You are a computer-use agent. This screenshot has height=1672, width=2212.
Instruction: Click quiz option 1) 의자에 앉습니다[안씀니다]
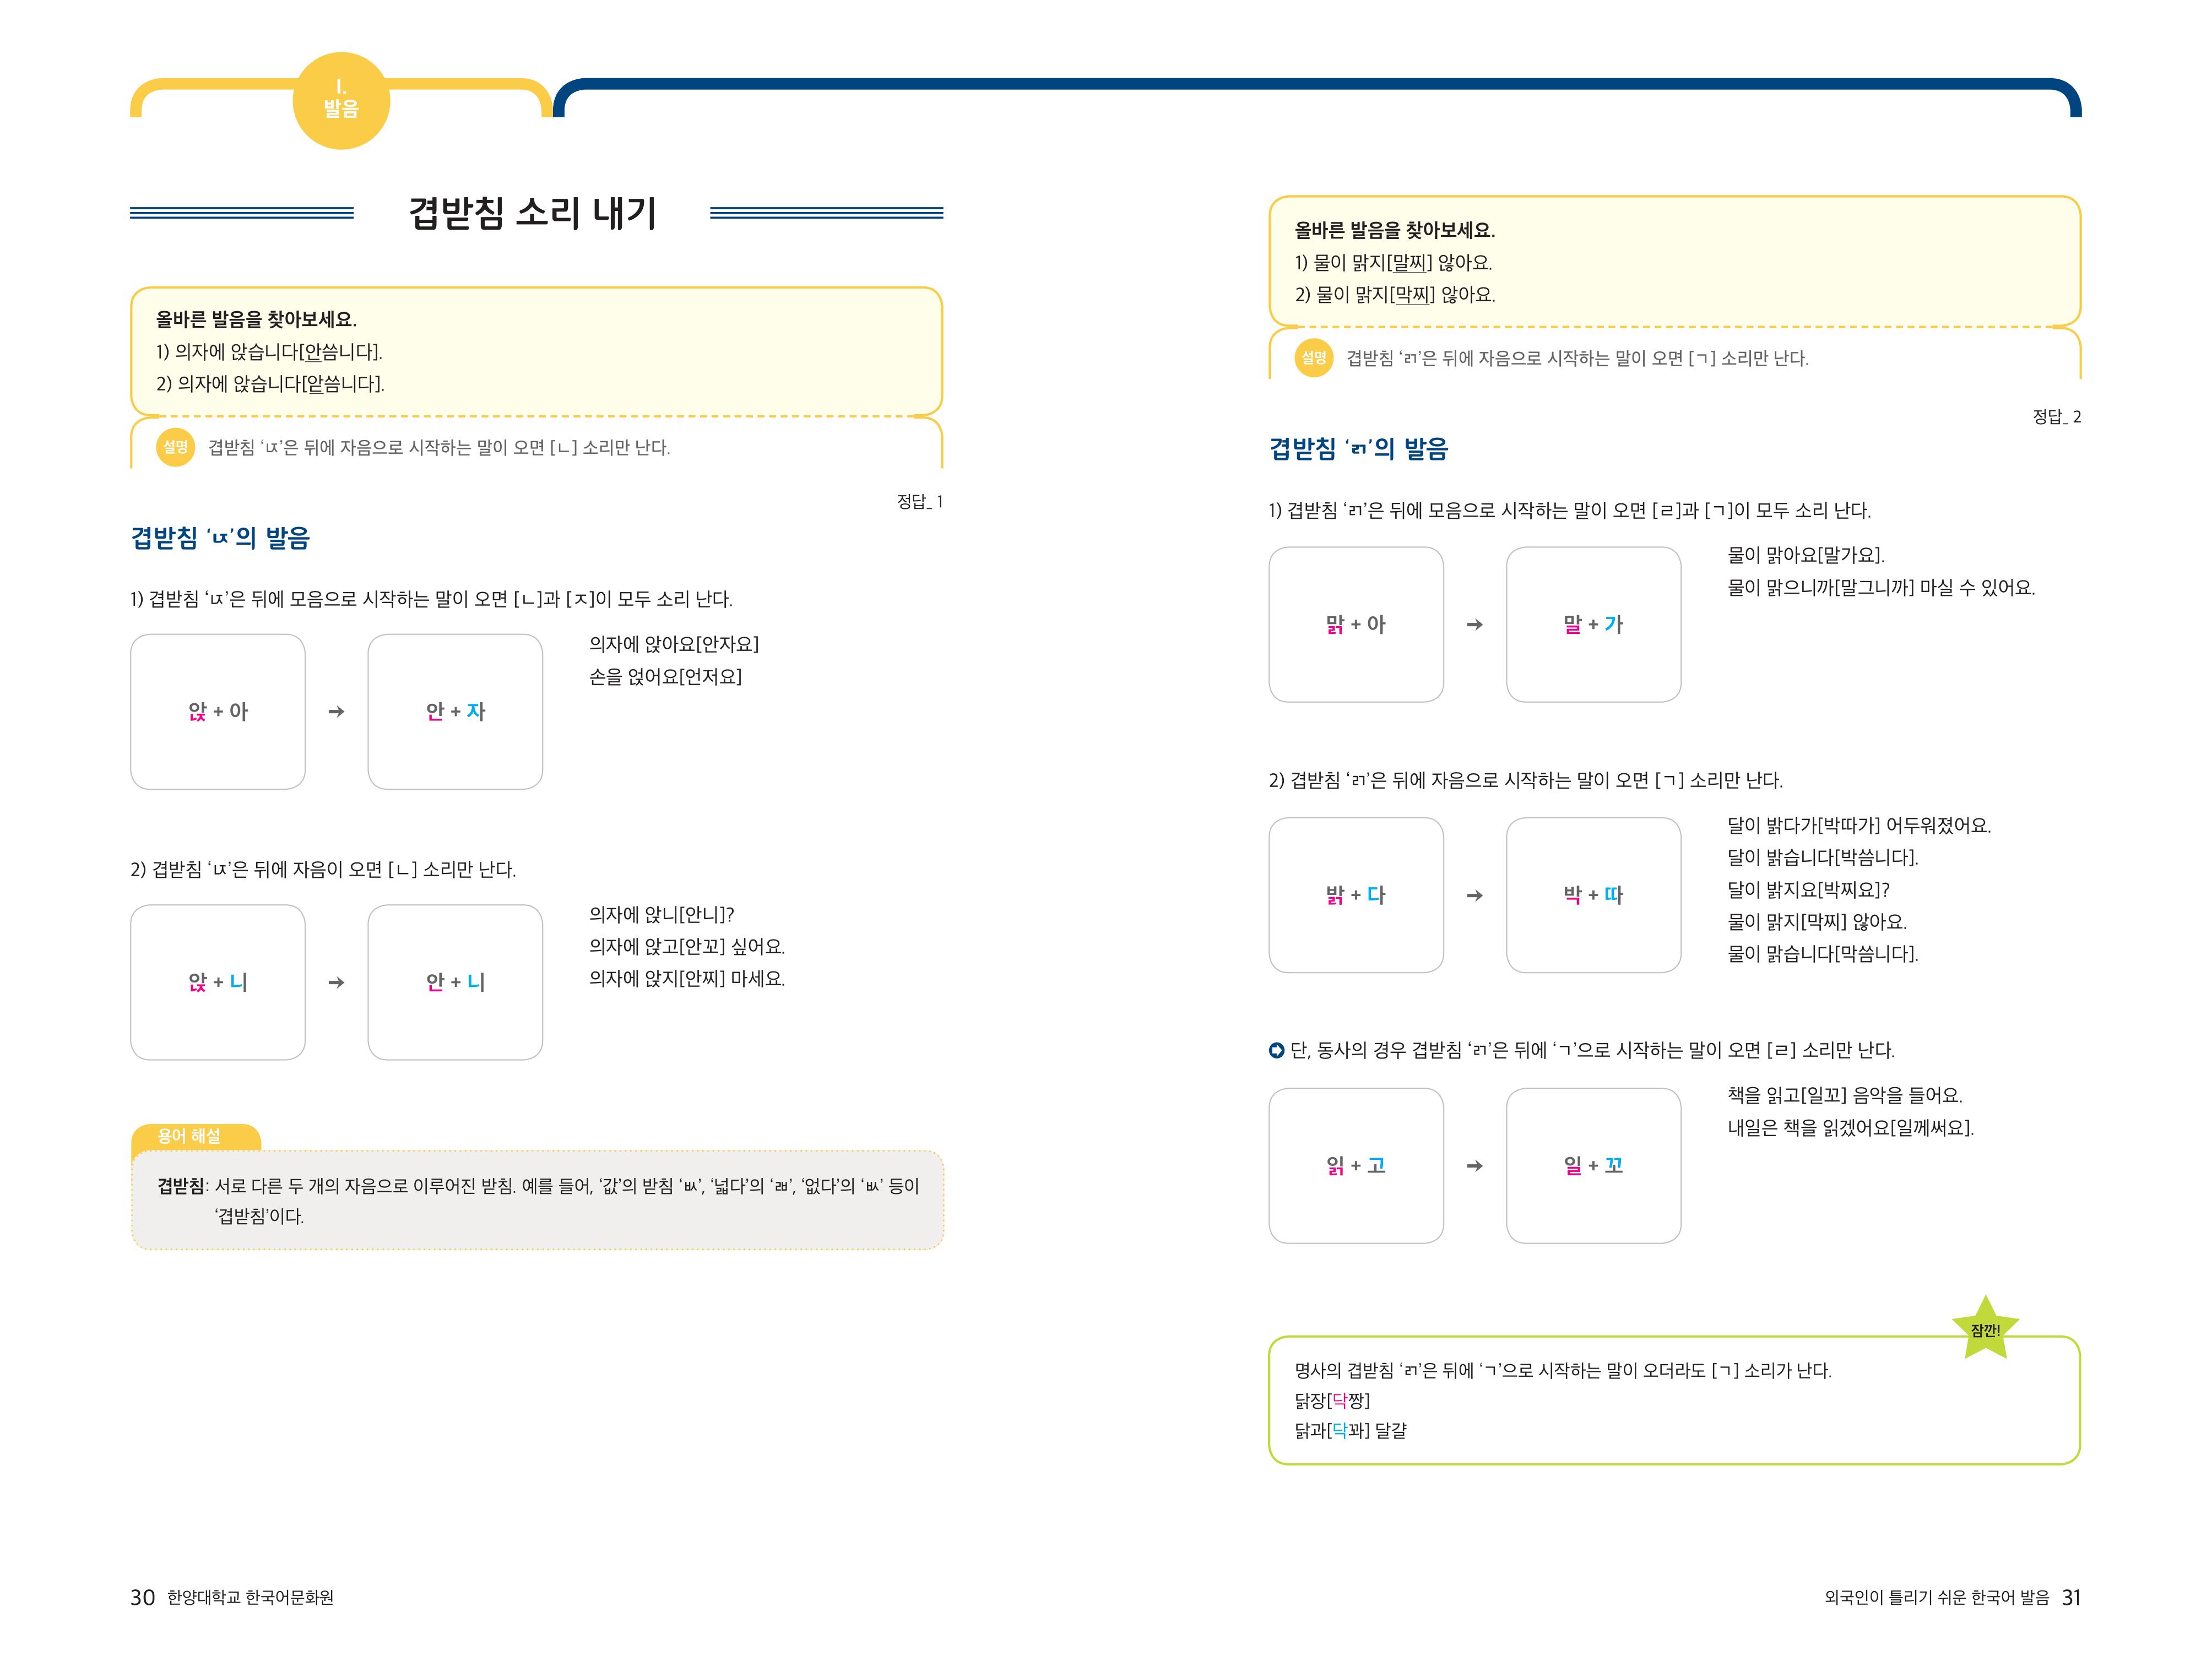click(x=269, y=352)
